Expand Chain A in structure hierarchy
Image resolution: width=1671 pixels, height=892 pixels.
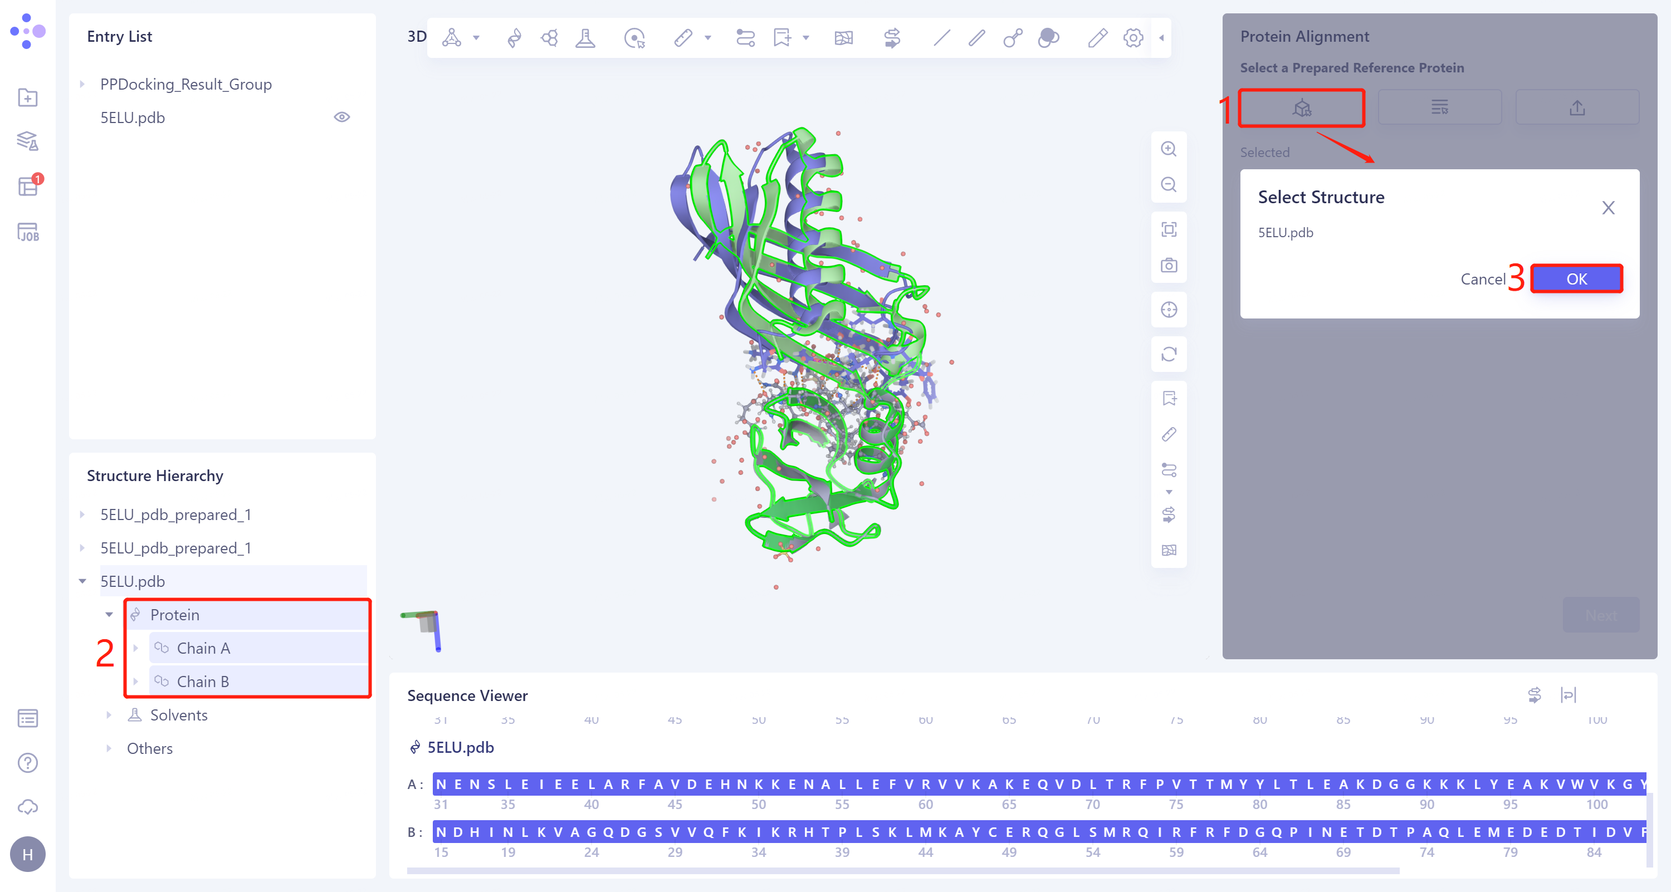click(x=135, y=648)
